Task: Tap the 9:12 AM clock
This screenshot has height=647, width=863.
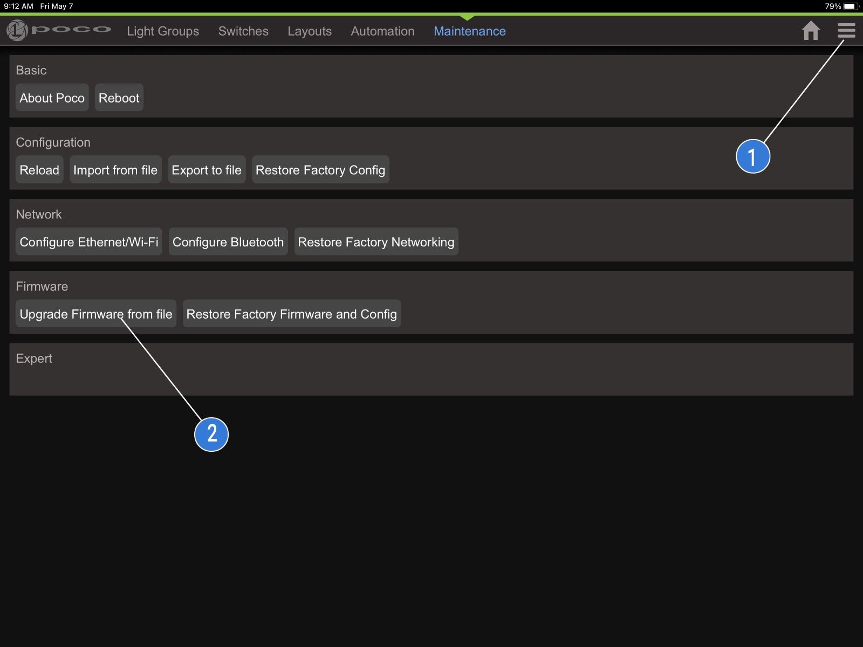Action: coord(19,6)
